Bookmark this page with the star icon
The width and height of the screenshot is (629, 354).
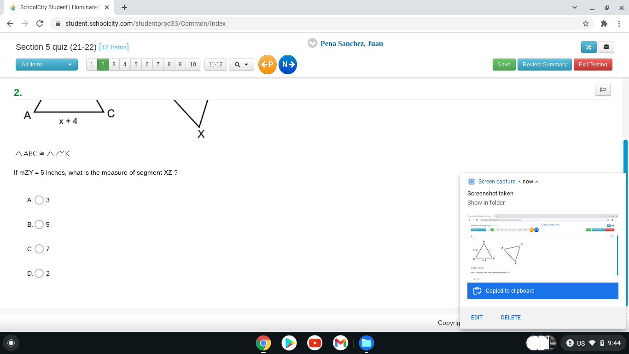coord(586,24)
